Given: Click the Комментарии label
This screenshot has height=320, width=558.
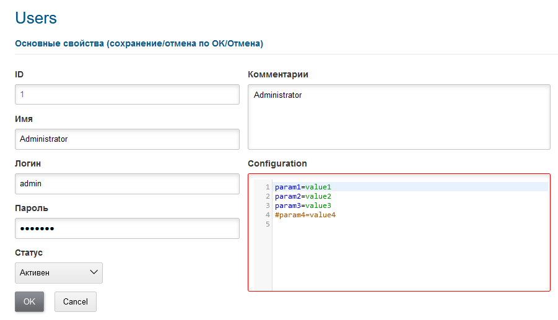Looking at the screenshot, I should pos(277,75).
